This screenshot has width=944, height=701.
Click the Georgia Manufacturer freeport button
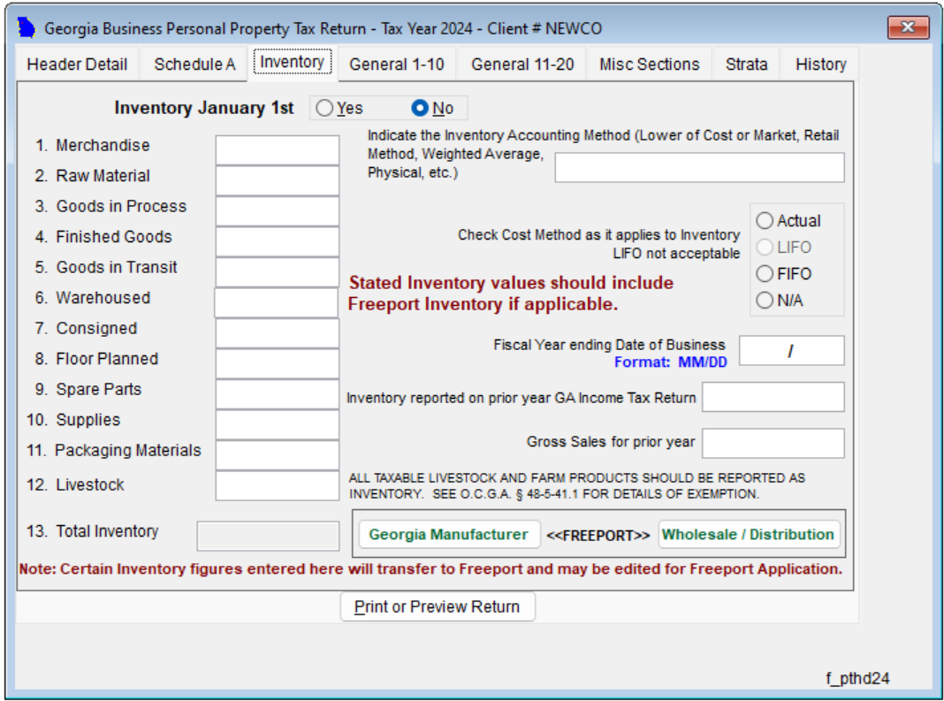(448, 534)
